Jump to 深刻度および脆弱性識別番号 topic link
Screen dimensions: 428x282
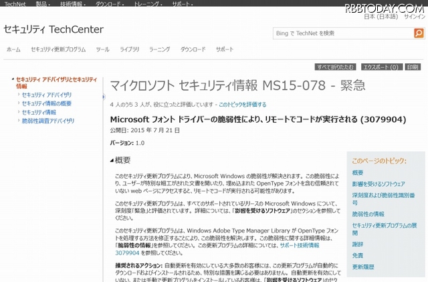(x=383, y=199)
